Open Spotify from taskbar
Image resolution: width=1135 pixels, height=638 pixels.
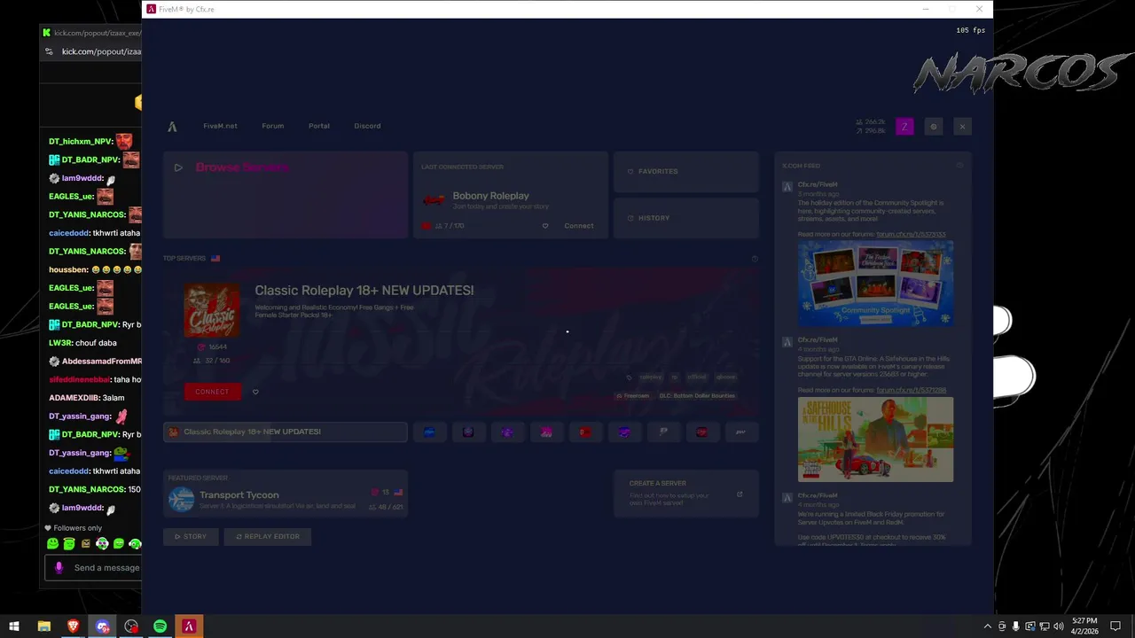click(160, 626)
